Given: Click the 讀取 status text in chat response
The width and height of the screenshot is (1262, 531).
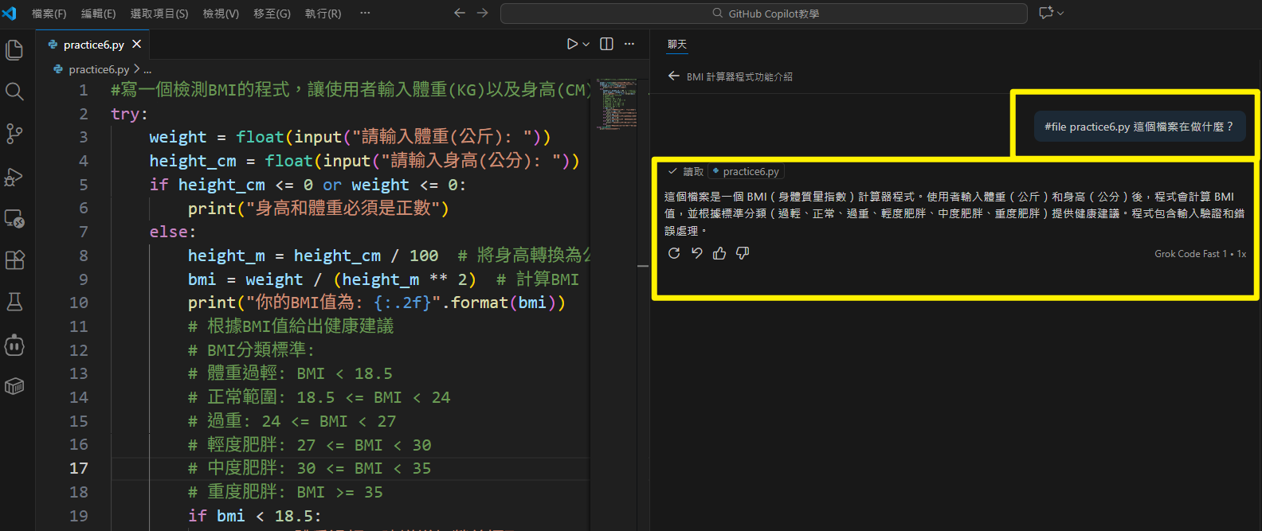Looking at the screenshot, I should (x=693, y=171).
